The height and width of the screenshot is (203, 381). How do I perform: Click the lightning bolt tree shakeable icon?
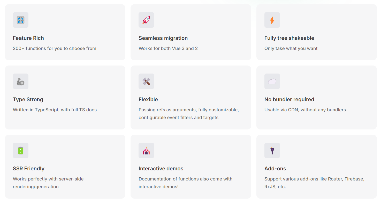[272, 20]
